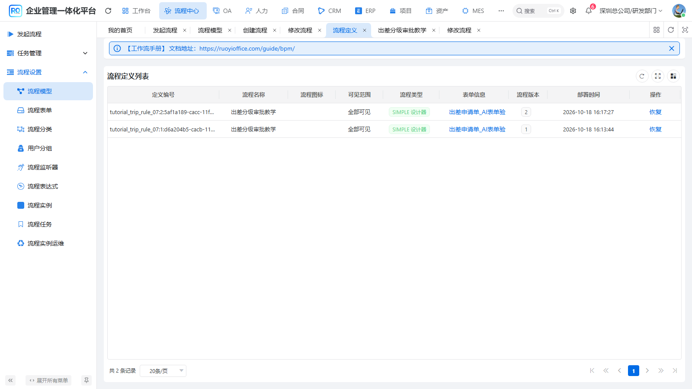Open the more modules ellipsis

tap(501, 11)
